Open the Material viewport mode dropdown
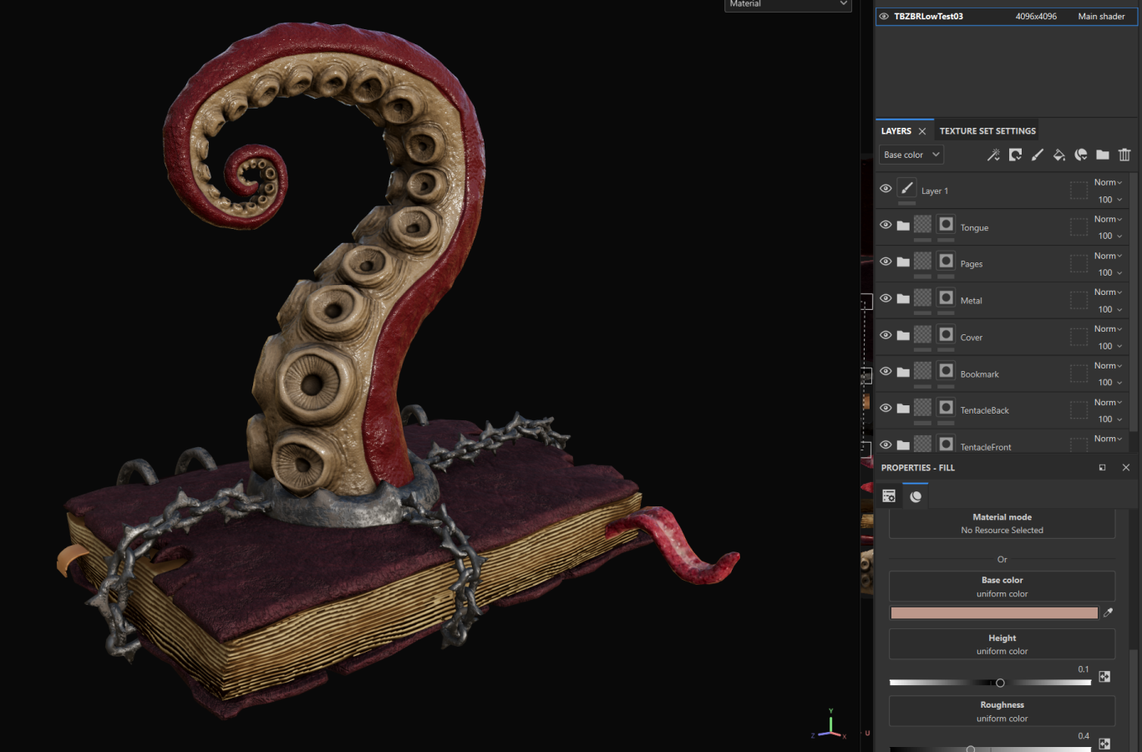Image resolution: width=1142 pixels, height=752 pixels. 788,5
